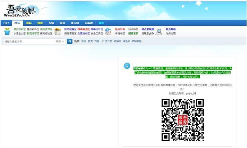Click hot search keyword 新手
Image resolution: width=247 pixels, height=148 pixels.
click(x=84, y=41)
